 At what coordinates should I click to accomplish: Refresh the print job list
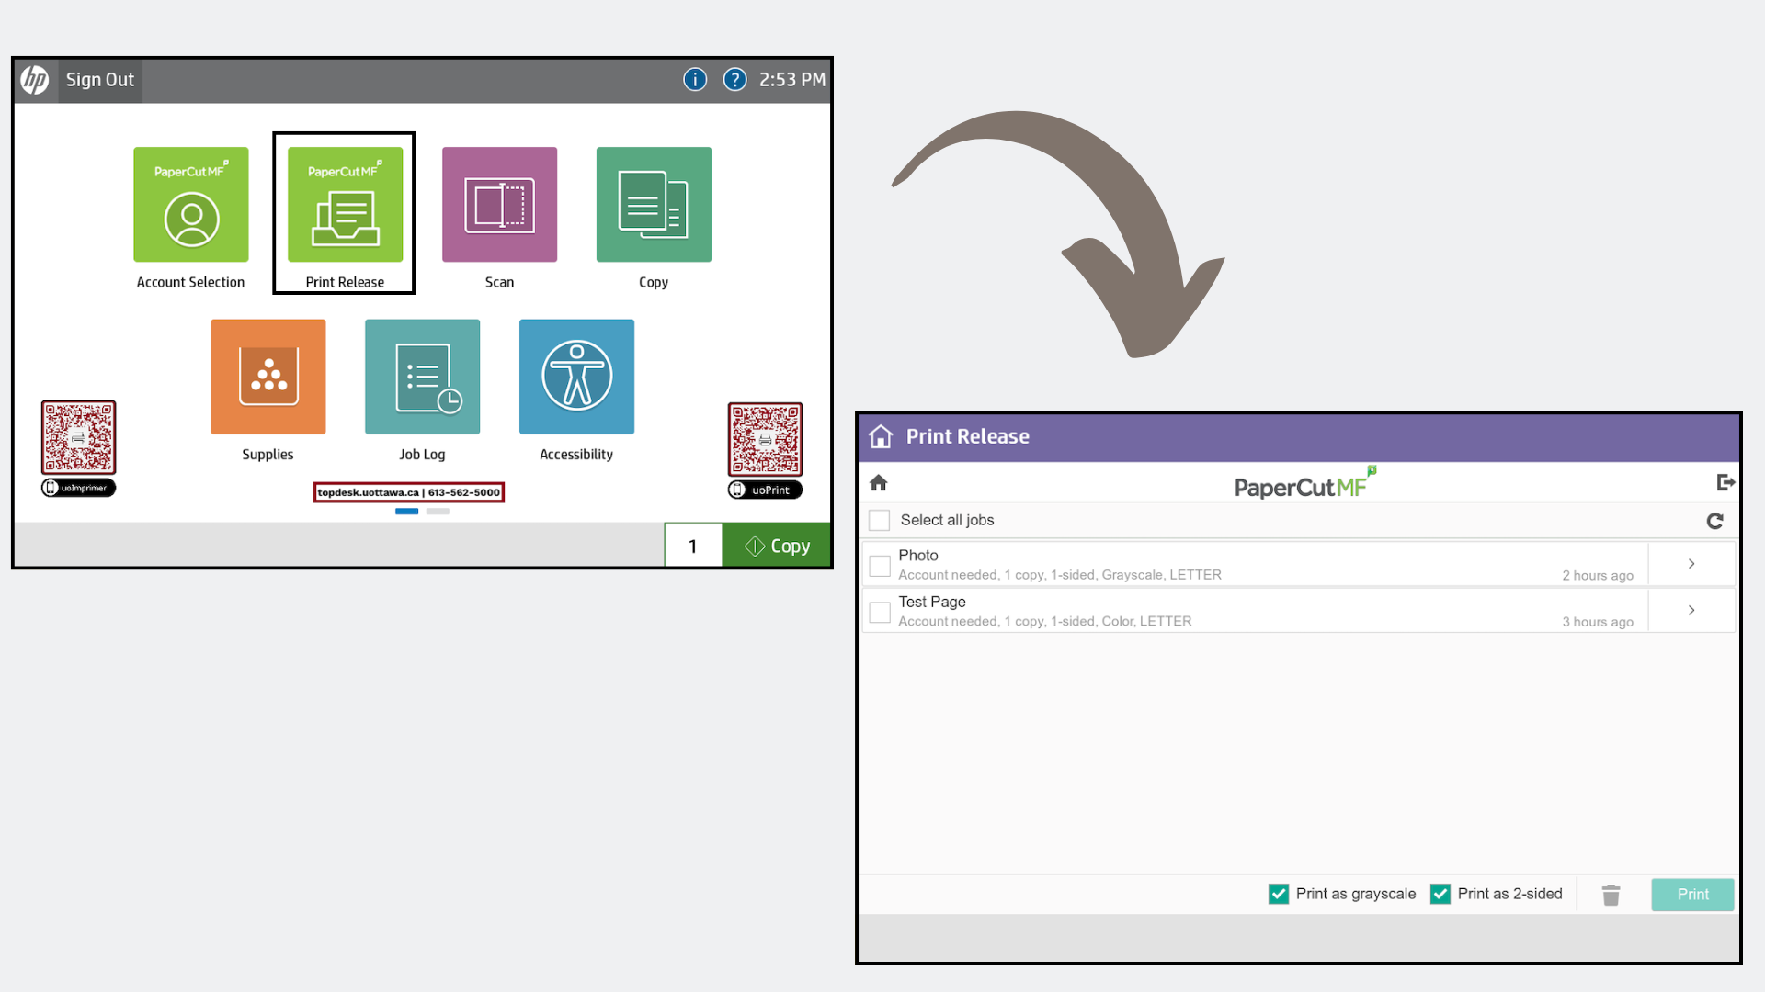[1714, 521]
